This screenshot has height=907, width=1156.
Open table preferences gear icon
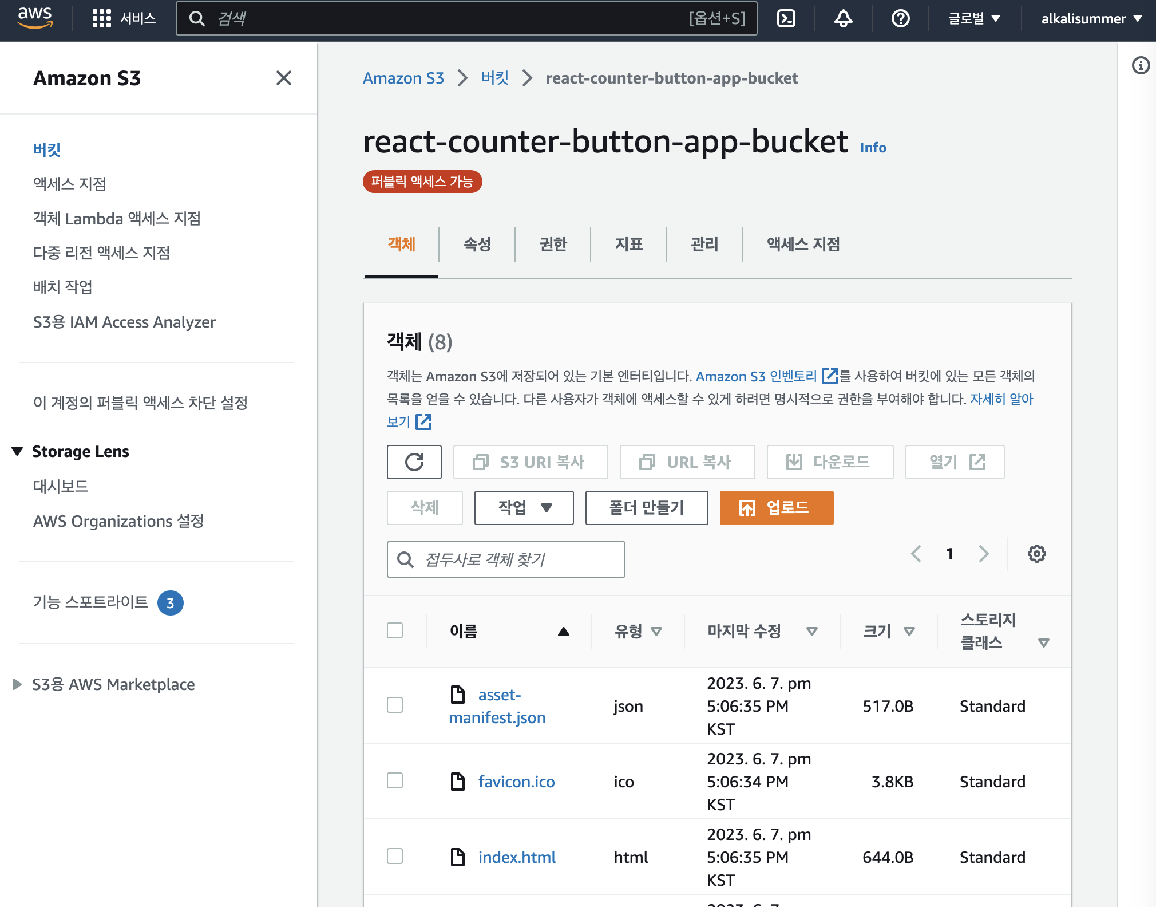1036,554
